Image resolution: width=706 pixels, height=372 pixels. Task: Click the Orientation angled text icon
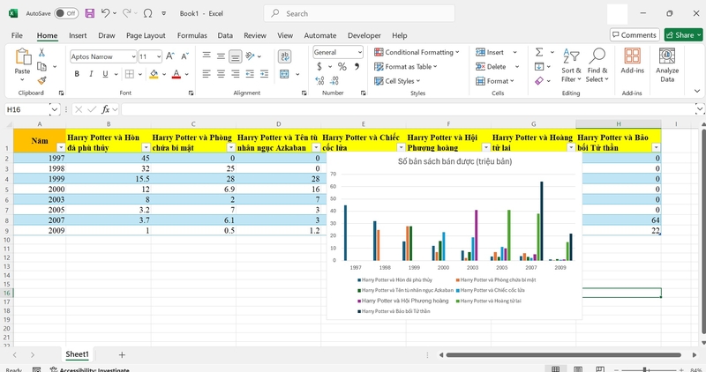pyautogui.click(x=251, y=56)
